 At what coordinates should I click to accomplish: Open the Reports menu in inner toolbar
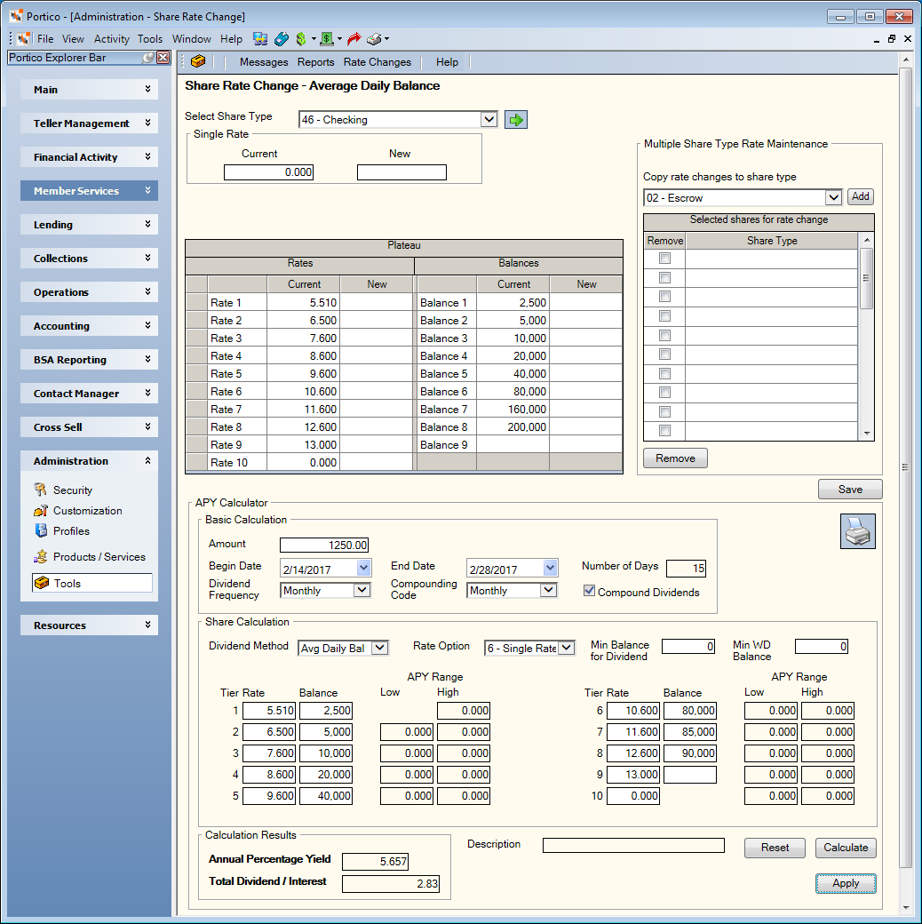click(316, 62)
